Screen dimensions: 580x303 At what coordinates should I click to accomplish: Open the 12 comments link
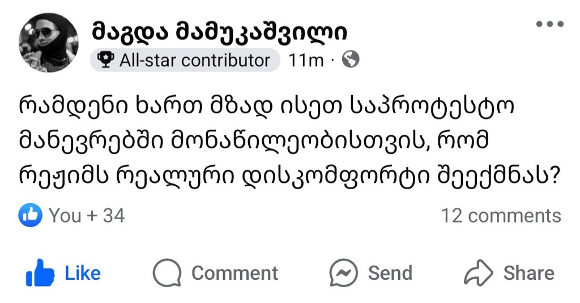(x=501, y=216)
